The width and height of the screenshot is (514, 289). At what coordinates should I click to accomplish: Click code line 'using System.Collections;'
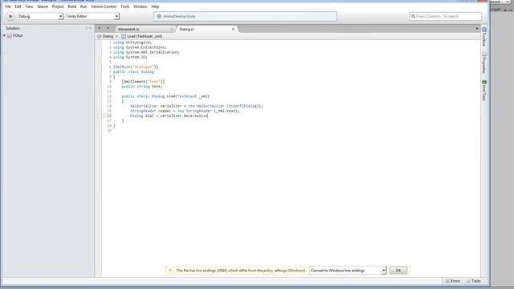tap(140, 47)
